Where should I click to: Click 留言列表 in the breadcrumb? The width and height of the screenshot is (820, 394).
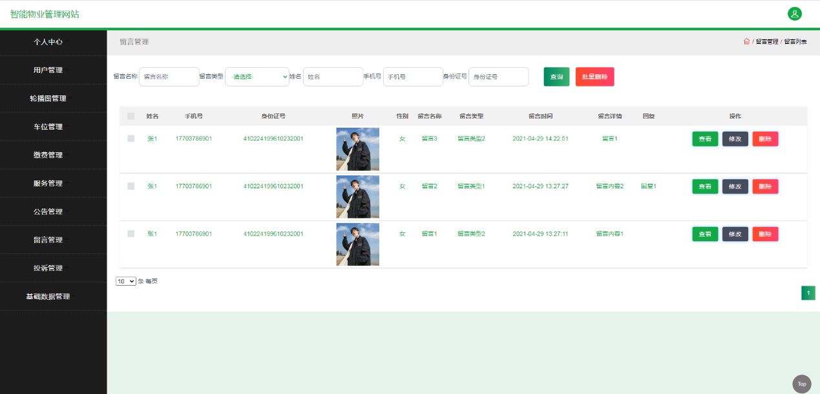click(795, 41)
